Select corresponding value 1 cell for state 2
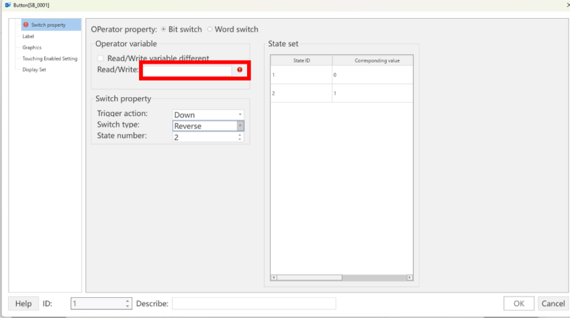Viewport: 570px width, 318px height. click(x=373, y=93)
